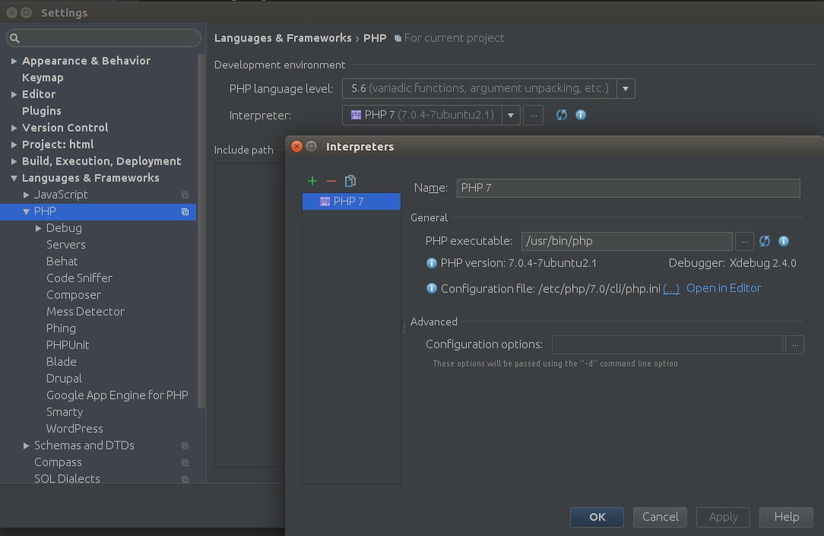Expand the Appearance & Behavior section

pyautogui.click(x=14, y=60)
